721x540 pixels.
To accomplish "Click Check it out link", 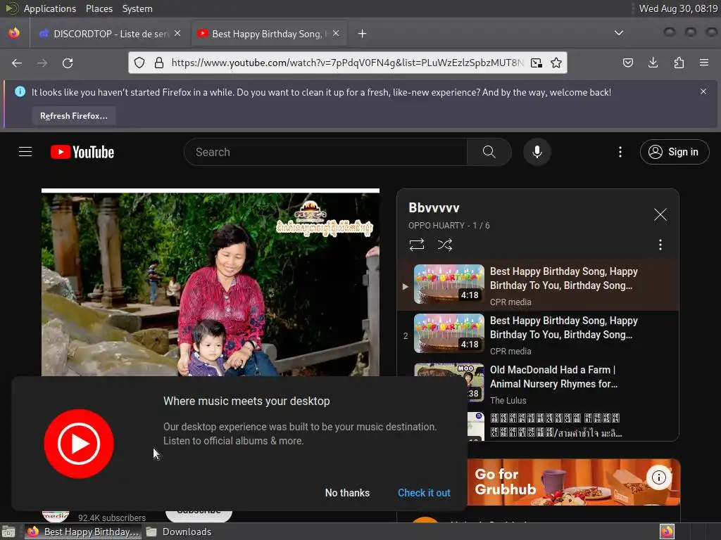I will pos(424,493).
